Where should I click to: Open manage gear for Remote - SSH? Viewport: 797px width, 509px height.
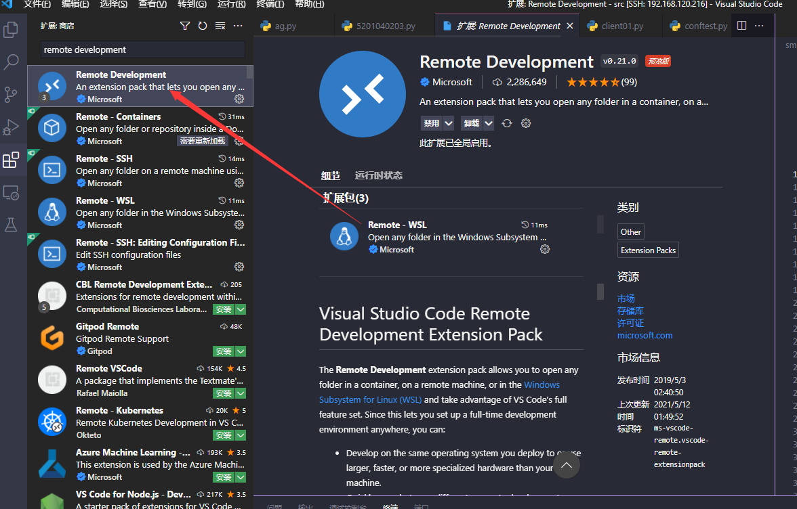[x=239, y=183]
